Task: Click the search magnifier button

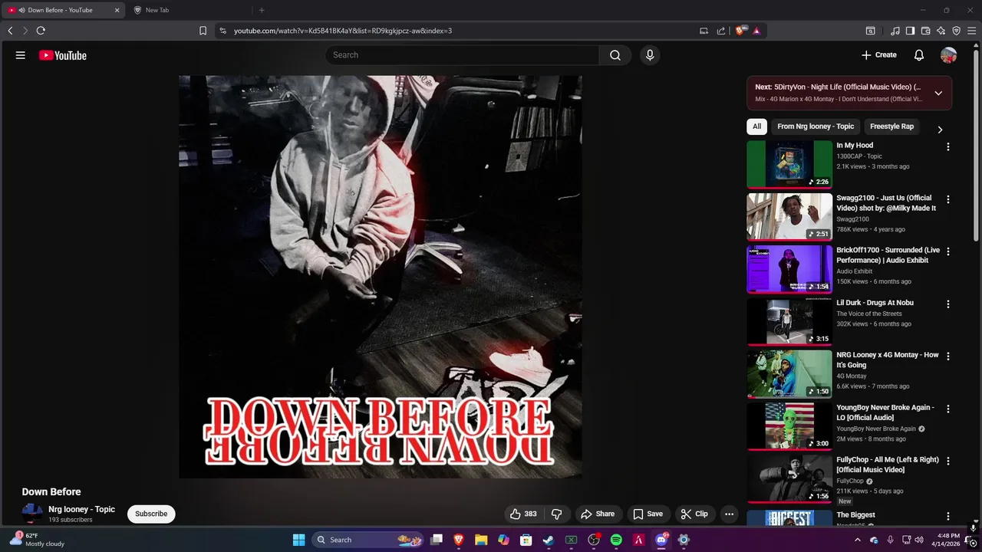Action: 615,55
